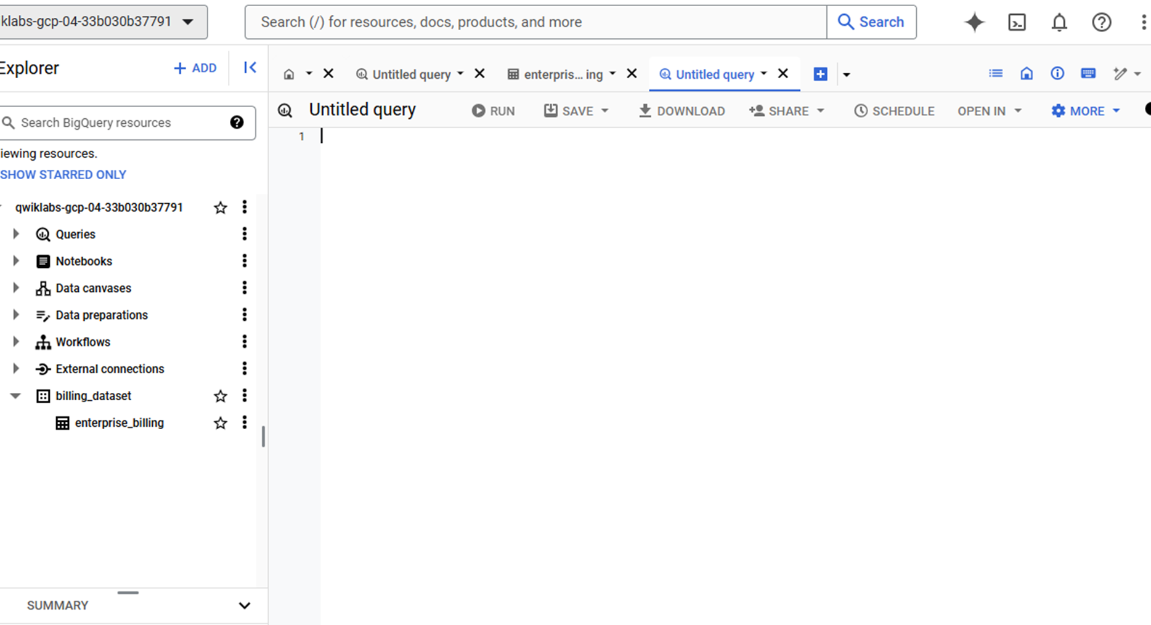Open top-right vertical dots settings menu
The image size is (1151, 625).
coord(1144,22)
